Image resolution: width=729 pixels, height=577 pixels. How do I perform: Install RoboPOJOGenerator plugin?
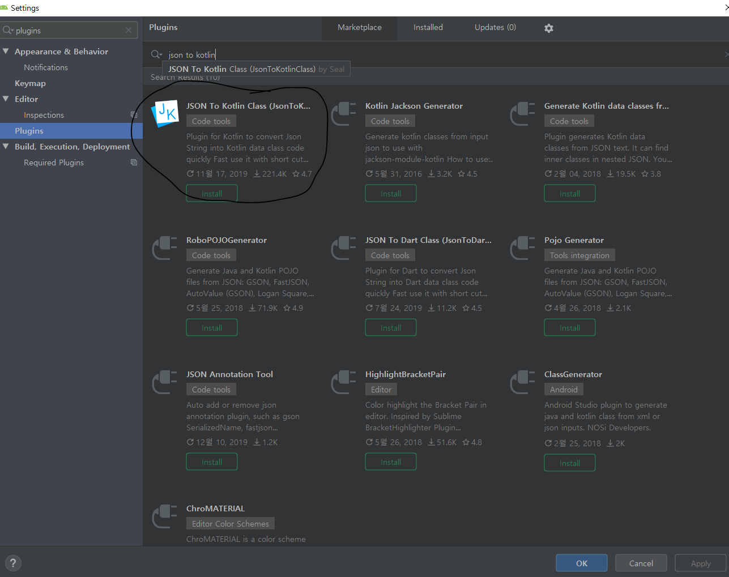[212, 328]
